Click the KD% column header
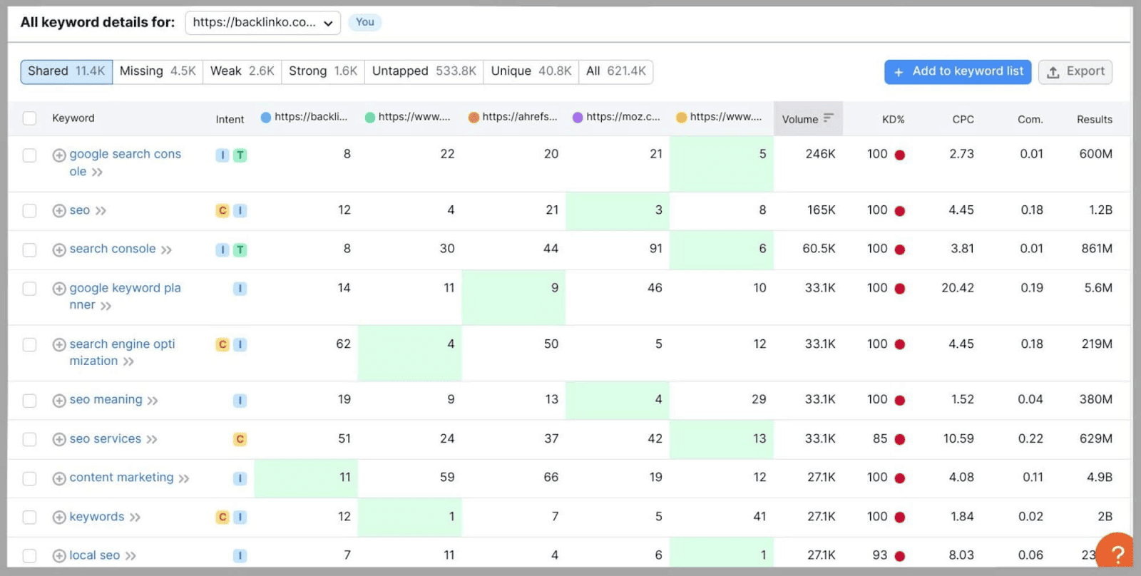 [x=893, y=119]
